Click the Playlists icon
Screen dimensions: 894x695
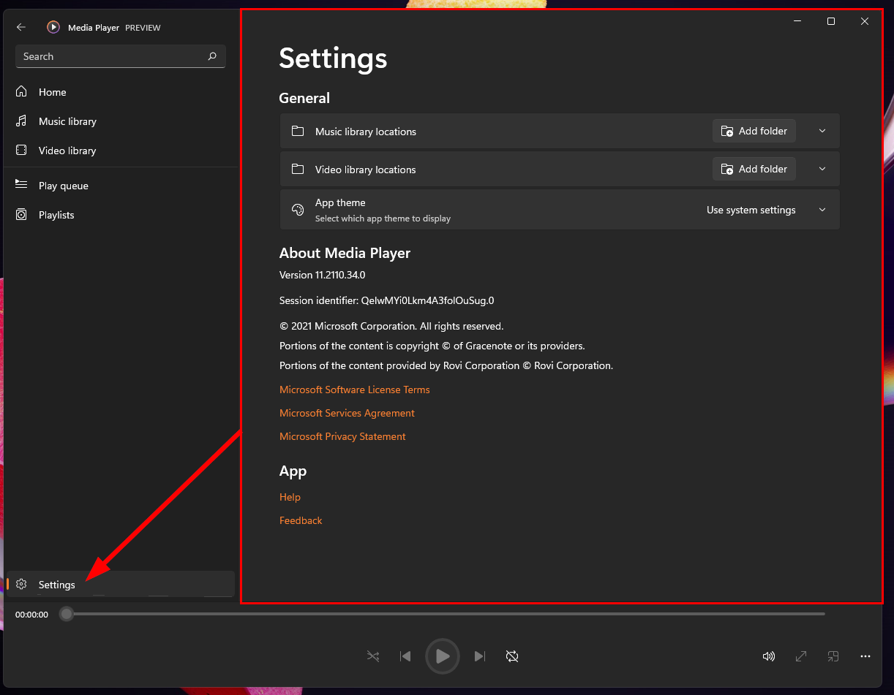(x=22, y=214)
